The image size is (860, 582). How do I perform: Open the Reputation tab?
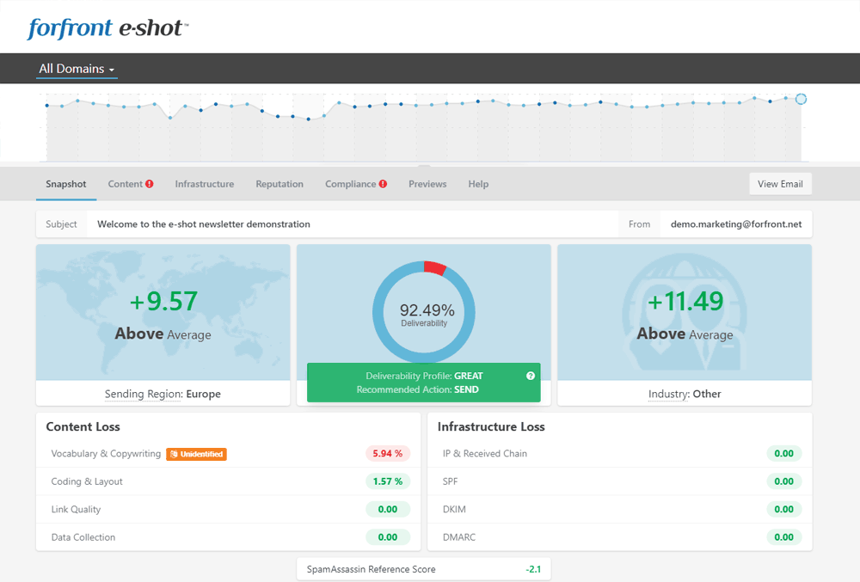tap(279, 184)
